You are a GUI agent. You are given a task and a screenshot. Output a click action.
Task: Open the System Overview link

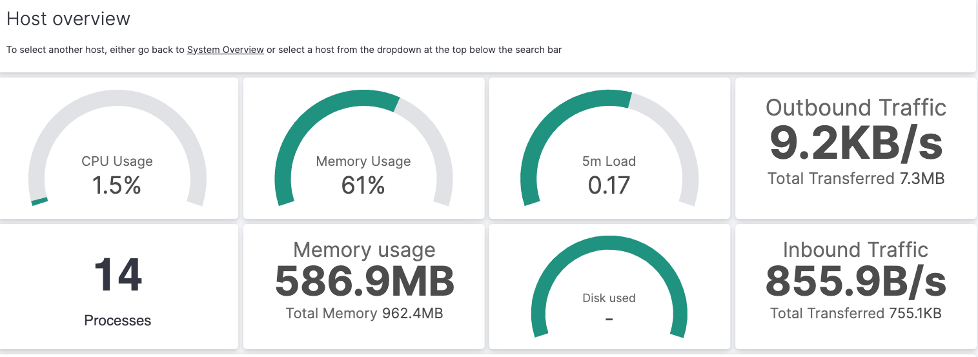tap(225, 50)
